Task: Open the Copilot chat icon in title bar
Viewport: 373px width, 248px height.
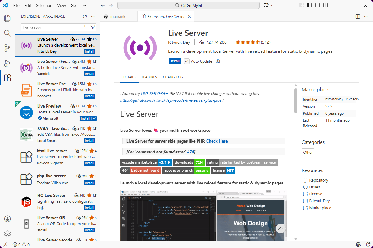Action: [x=266, y=5]
